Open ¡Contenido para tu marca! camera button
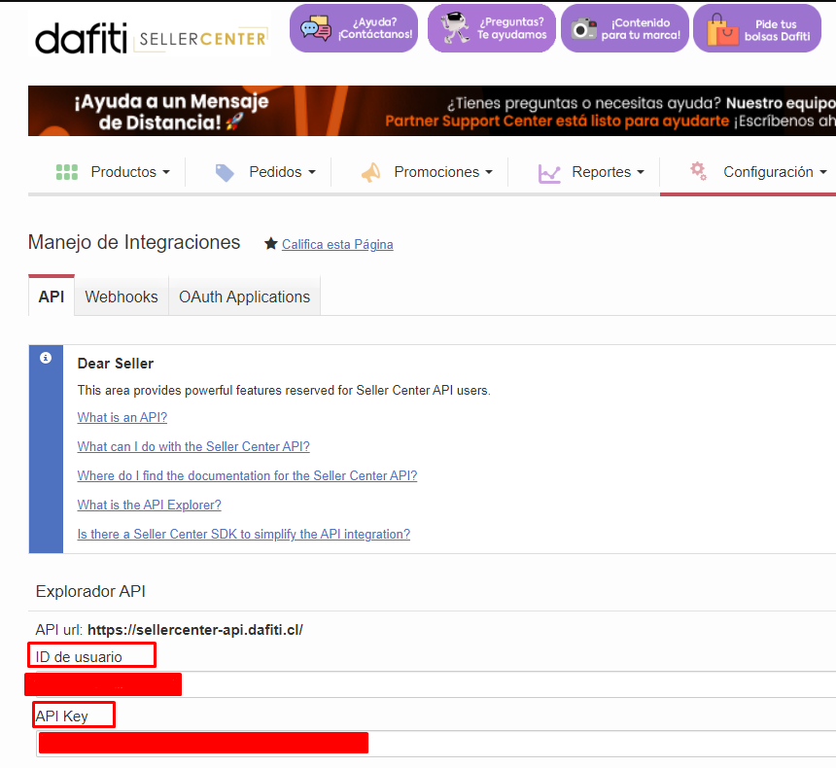Viewport: 836px width, 768px height. point(625,28)
